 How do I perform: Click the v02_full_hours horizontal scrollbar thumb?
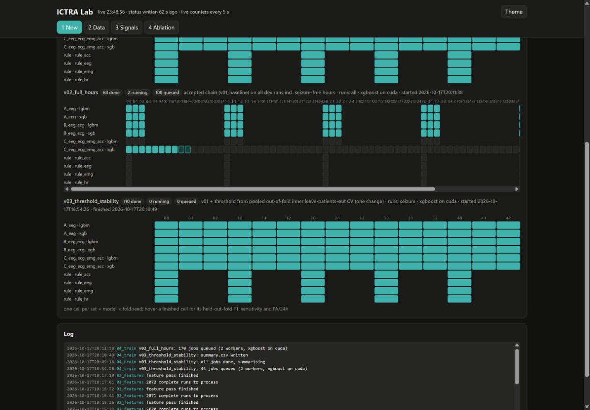coord(253,189)
